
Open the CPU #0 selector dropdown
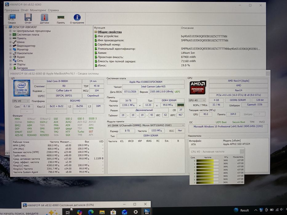click(21, 101)
